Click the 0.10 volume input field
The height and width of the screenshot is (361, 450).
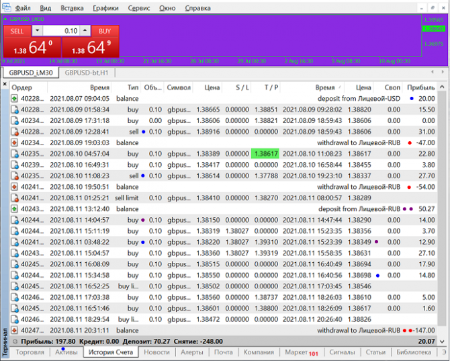pos(61,31)
